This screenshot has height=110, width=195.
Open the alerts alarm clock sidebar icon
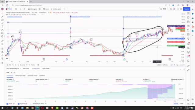coord(188,17)
